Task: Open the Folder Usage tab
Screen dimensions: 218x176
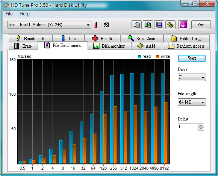Action: coord(186,38)
